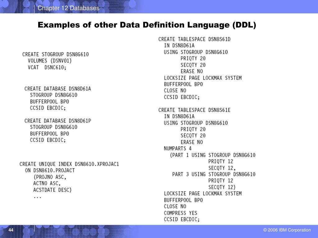
Task: Click the line 'ON DSN8610.PROJACT'
Action: click(x=50, y=170)
